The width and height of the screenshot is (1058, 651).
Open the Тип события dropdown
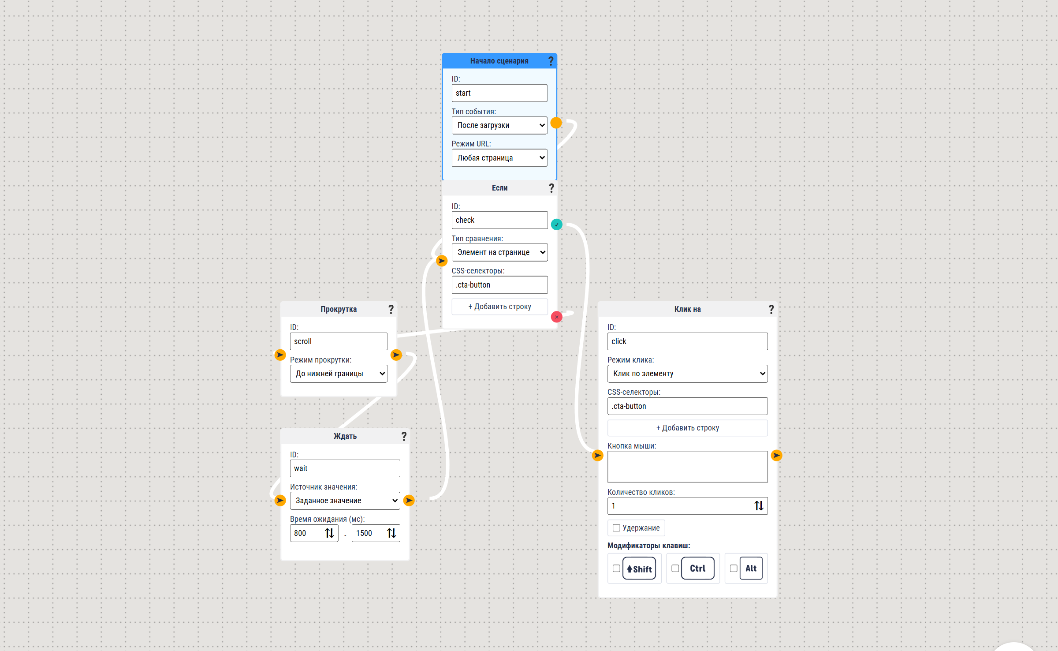tap(499, 125)
